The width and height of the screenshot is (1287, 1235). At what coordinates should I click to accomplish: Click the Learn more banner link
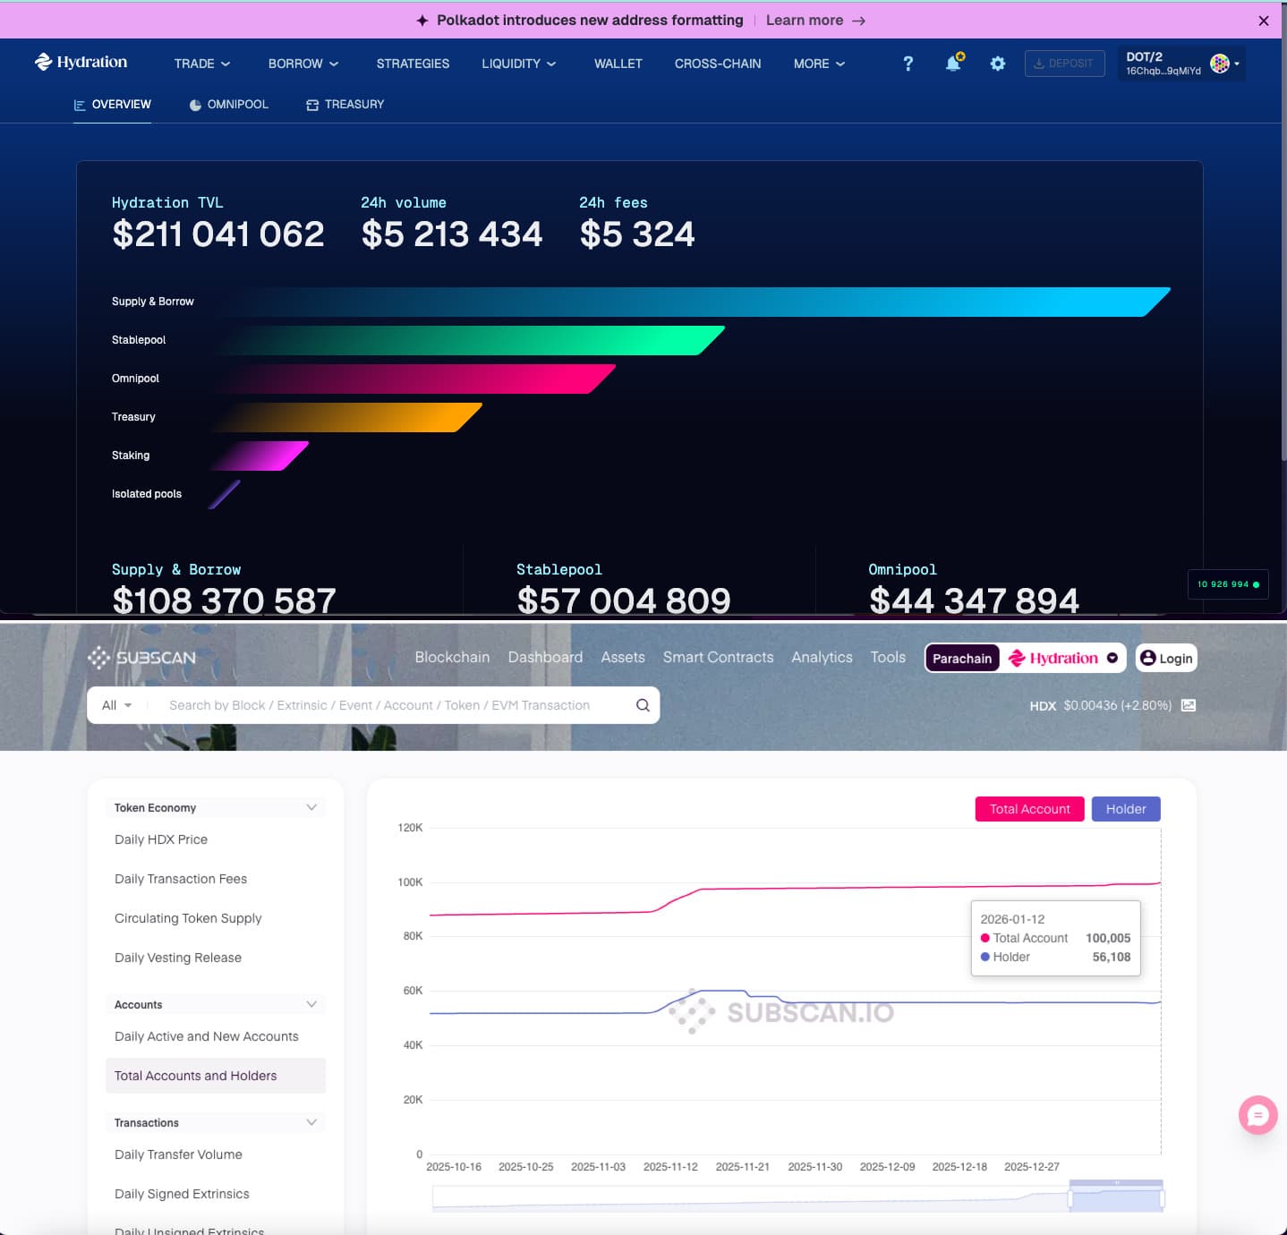pyautogui.click(x=805, y=20)
